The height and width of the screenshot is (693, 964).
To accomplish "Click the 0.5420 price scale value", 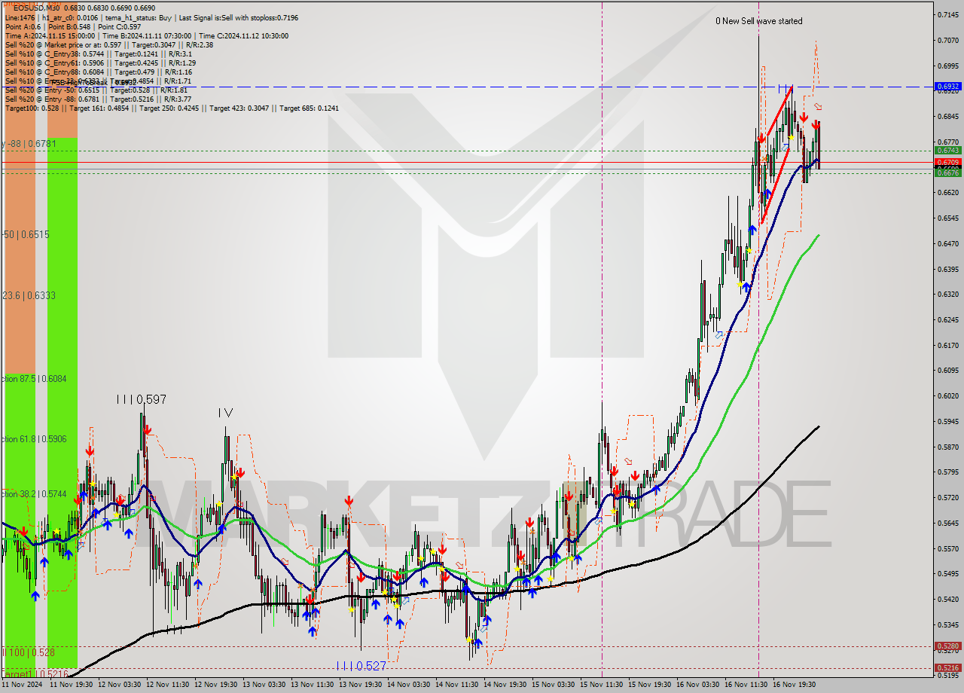I will coord(948,599).
